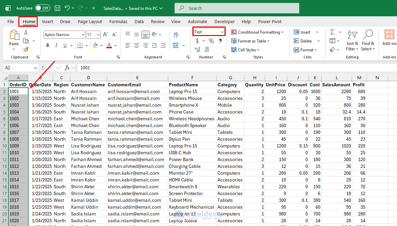
Task: Click the AutoSum sigma icon
Action: [332, 32]
